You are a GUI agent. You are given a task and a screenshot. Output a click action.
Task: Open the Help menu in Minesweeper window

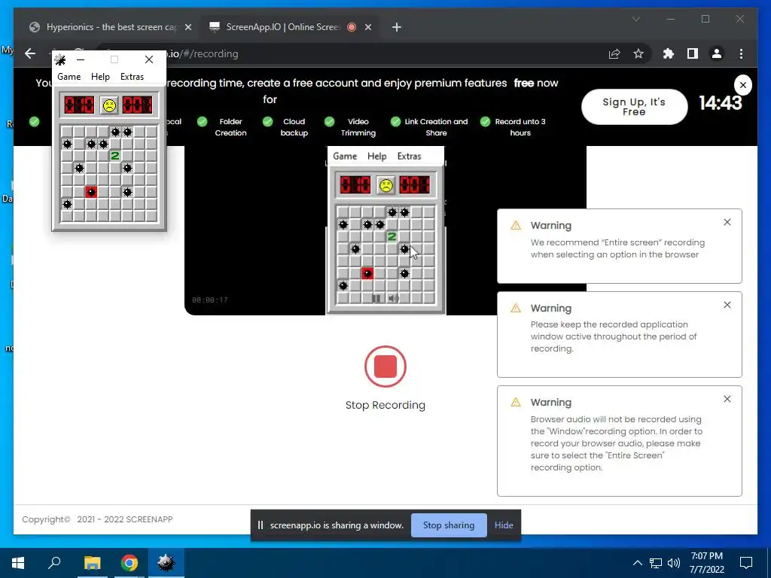(x=100, y=77)
